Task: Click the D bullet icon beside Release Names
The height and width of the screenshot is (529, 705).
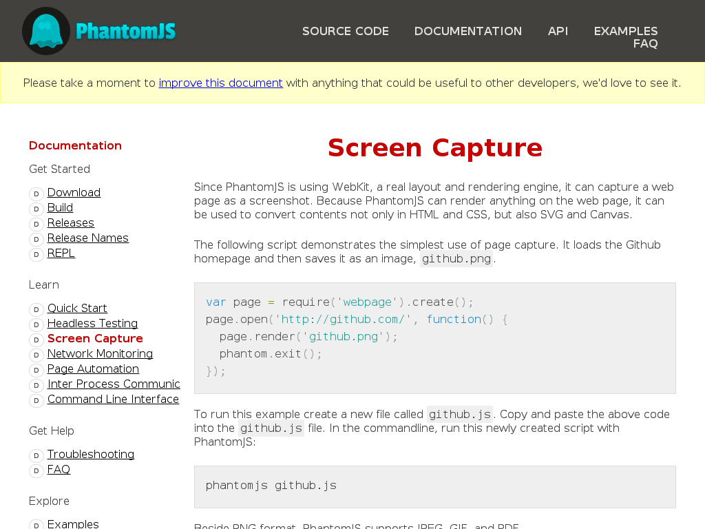Action: 36,239
